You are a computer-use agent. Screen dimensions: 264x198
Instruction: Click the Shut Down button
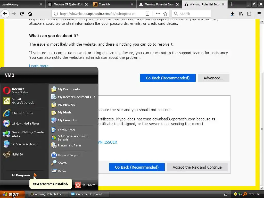(85, 185)
